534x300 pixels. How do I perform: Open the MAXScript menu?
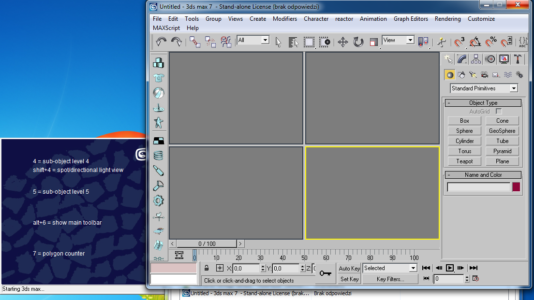[166, 28]
